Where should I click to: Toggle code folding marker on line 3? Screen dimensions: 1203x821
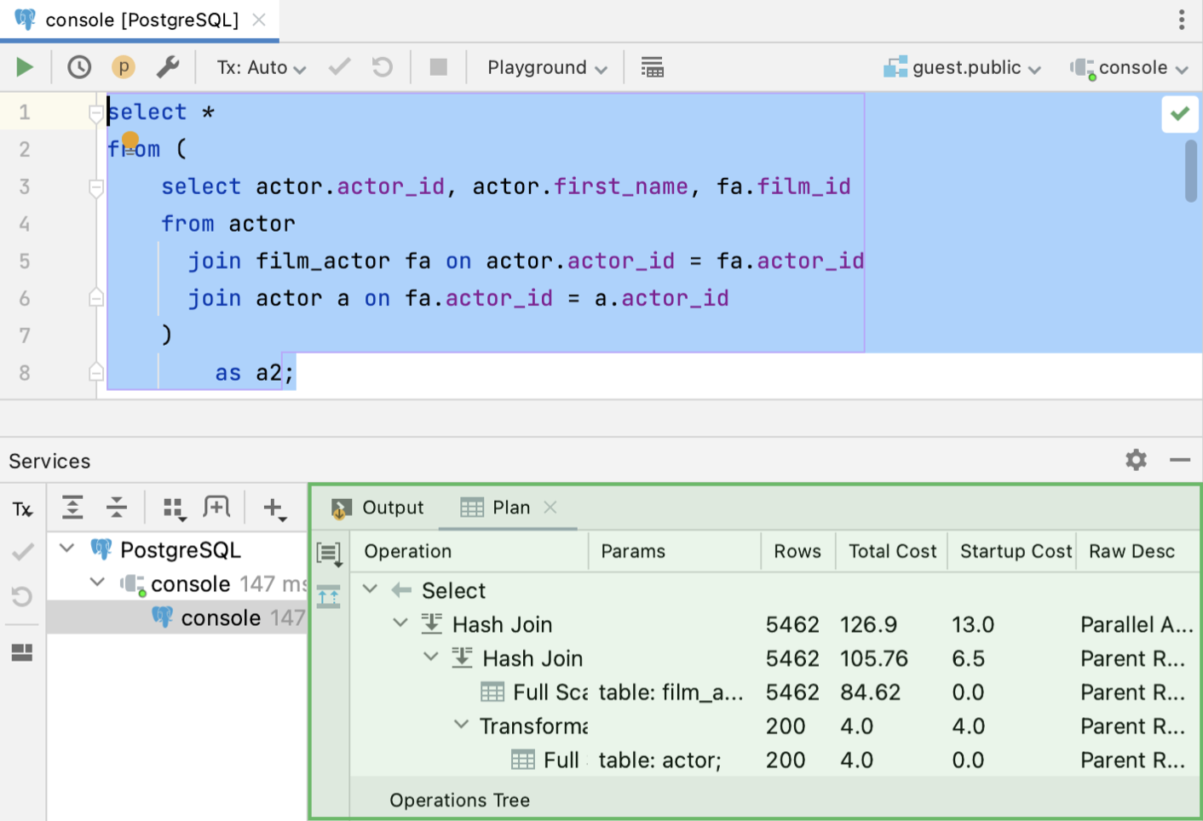click(96, 187)
